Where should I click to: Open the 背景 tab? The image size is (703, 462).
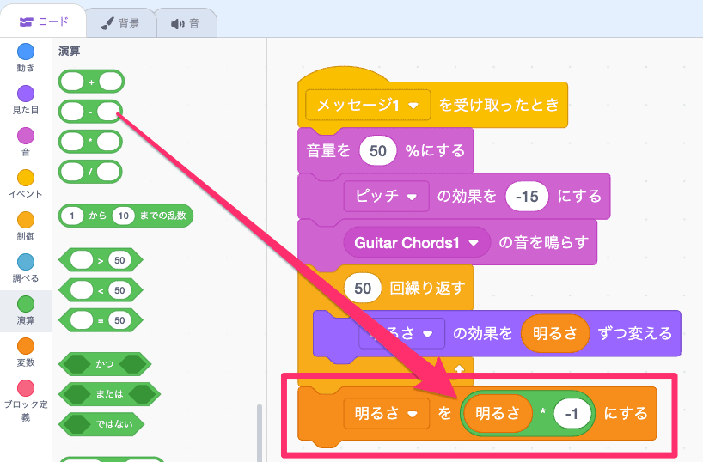click(x=120, y=23)
